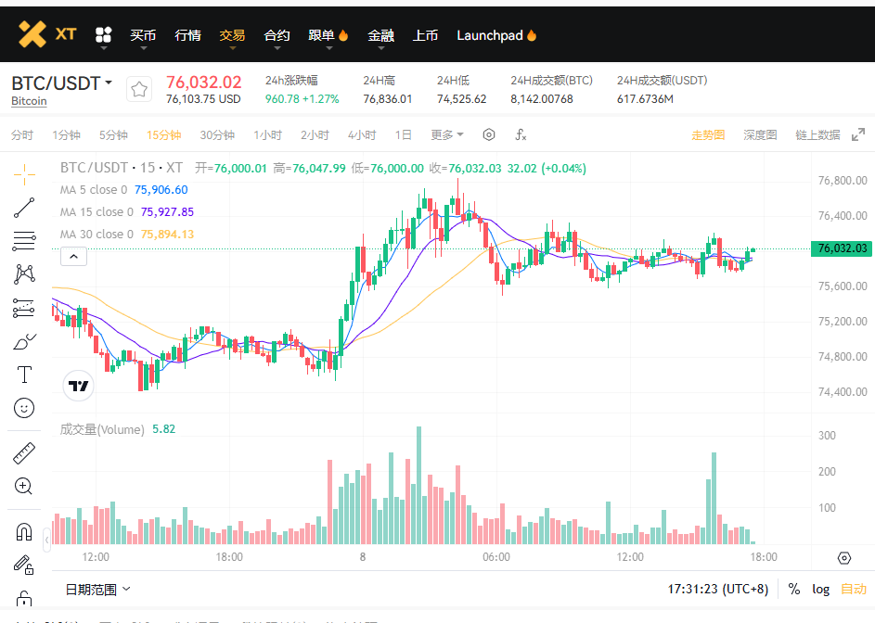Click the flame icon next to 跟单
Screen dimensions: 875x623
pyautogui.click(x=343, y=35)
